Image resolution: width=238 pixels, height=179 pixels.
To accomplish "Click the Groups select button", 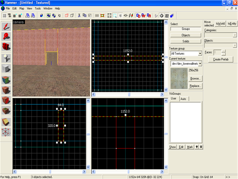I will [x=186, y=29].
